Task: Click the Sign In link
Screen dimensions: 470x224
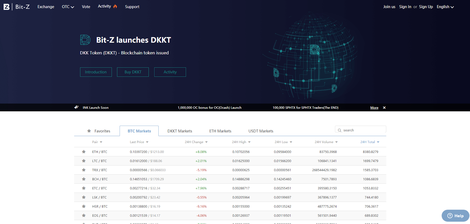Action: (405, 6)
